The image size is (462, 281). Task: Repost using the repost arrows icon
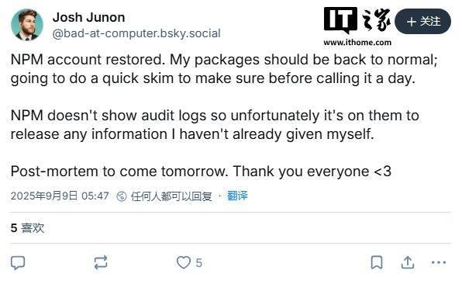tap(101, 262)
